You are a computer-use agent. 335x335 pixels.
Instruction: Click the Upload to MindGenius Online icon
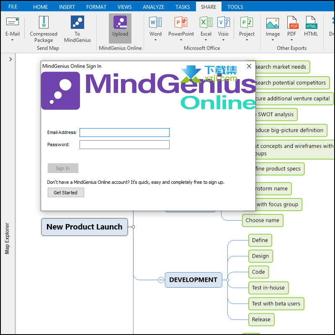(120, 22)
